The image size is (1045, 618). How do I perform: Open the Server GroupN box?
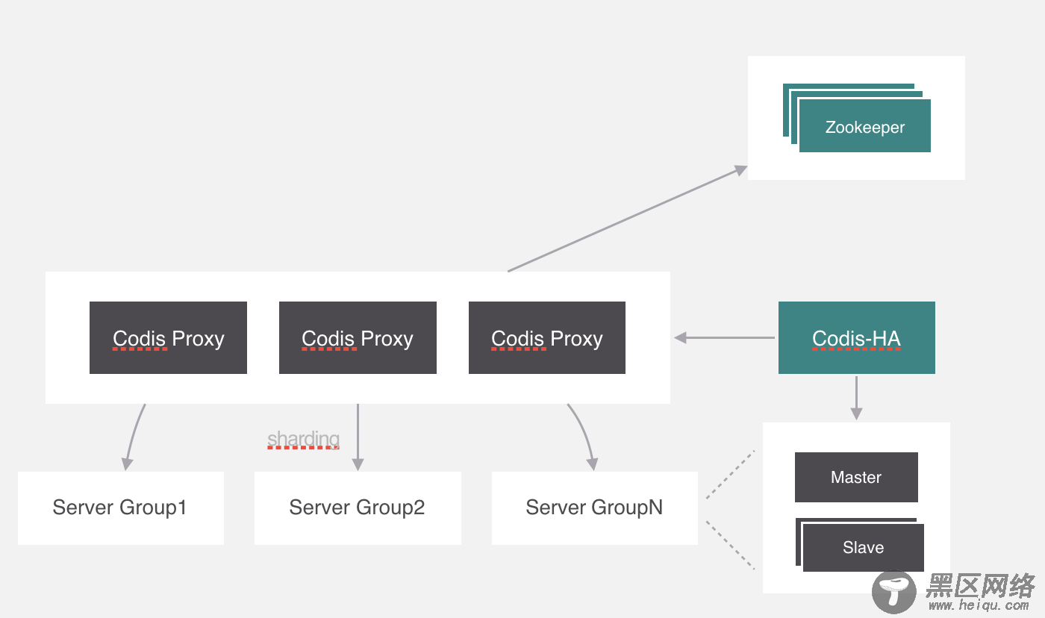point(594,508)
